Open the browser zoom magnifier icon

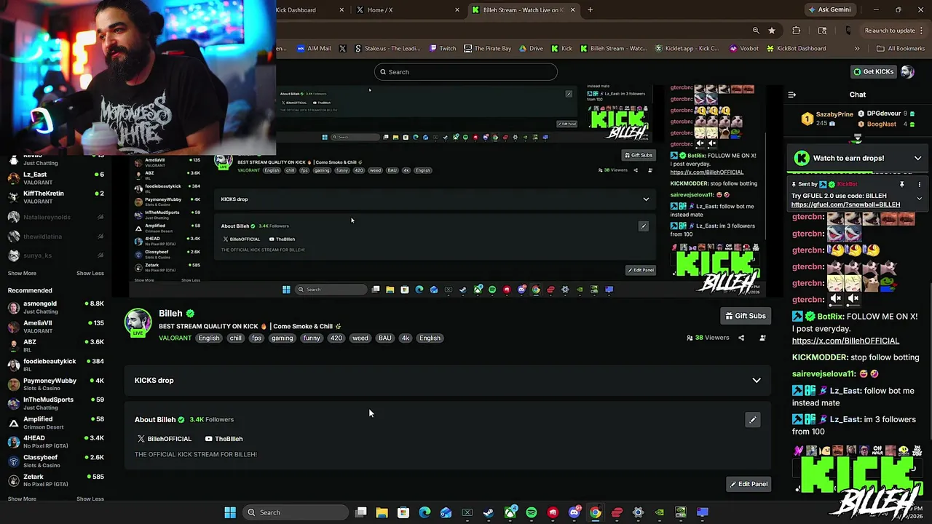coord(756,31)
